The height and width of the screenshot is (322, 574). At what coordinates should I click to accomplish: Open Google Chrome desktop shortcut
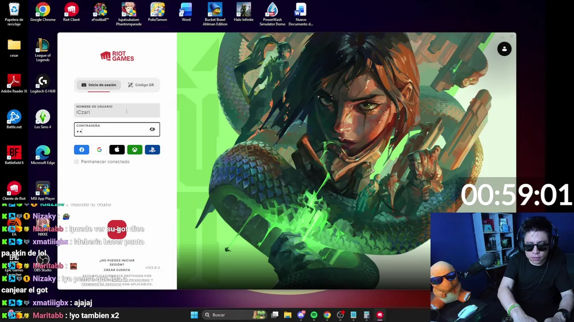point(43,13)
